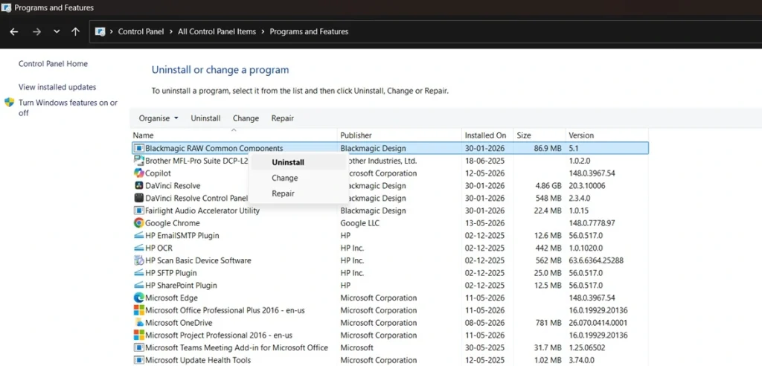The width and height of the screenshot is (762, 366).
Task: Select Fairlight Audio Accelerator Utility row name
Action: point(202,211)
